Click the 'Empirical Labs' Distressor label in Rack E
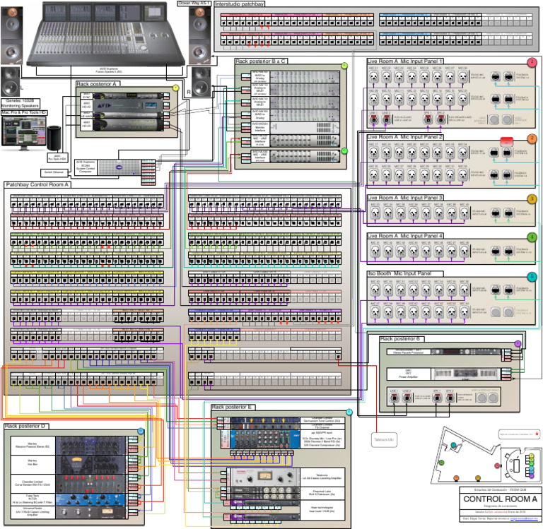 322,493
